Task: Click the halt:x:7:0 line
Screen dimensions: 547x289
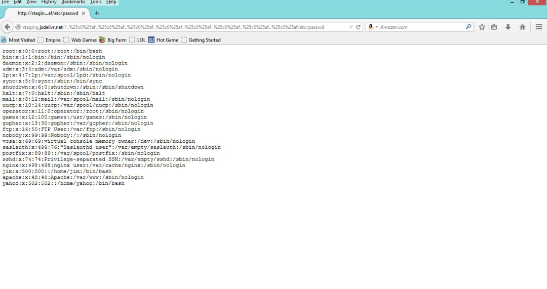Action: click(x=54, y=93)
